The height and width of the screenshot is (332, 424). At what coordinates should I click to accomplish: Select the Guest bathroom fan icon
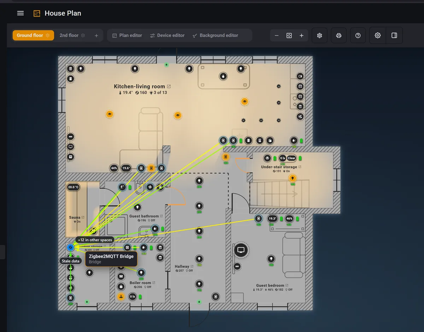click(150, 187)
